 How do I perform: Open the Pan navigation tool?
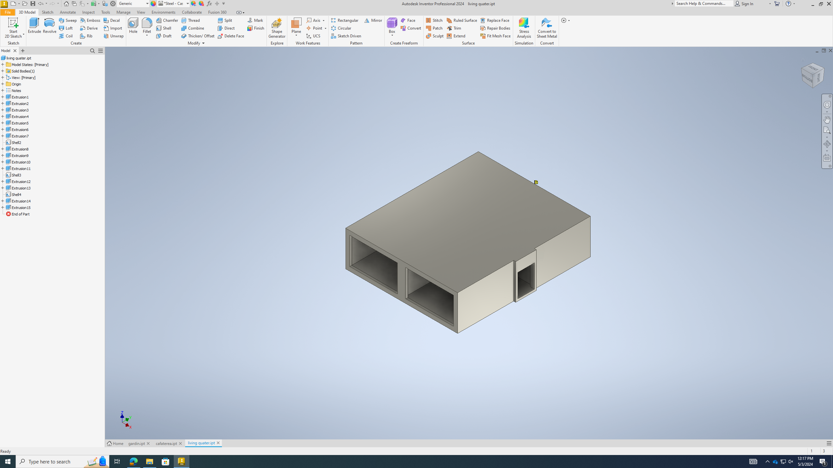[827, 120]
